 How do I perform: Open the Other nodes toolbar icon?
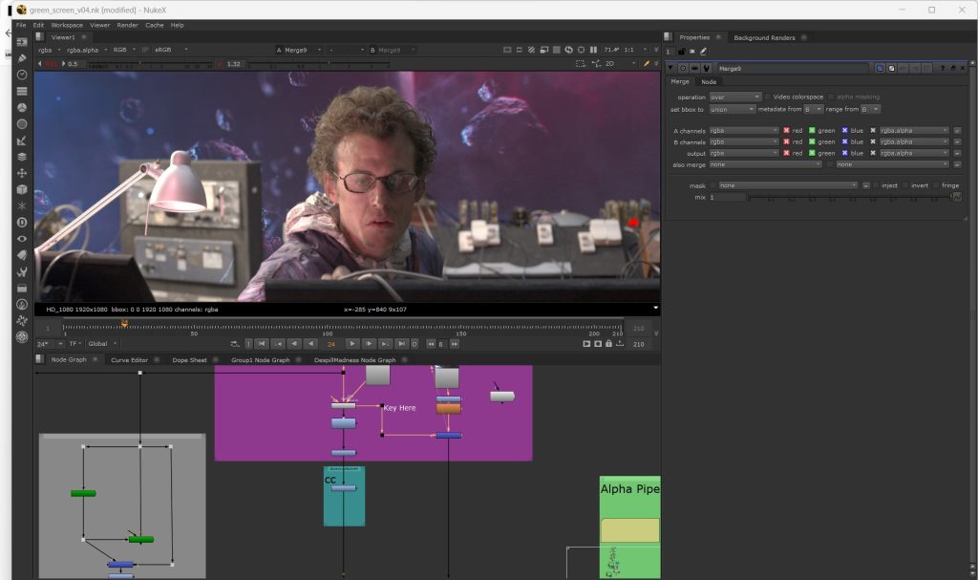[x=22, y=288]
